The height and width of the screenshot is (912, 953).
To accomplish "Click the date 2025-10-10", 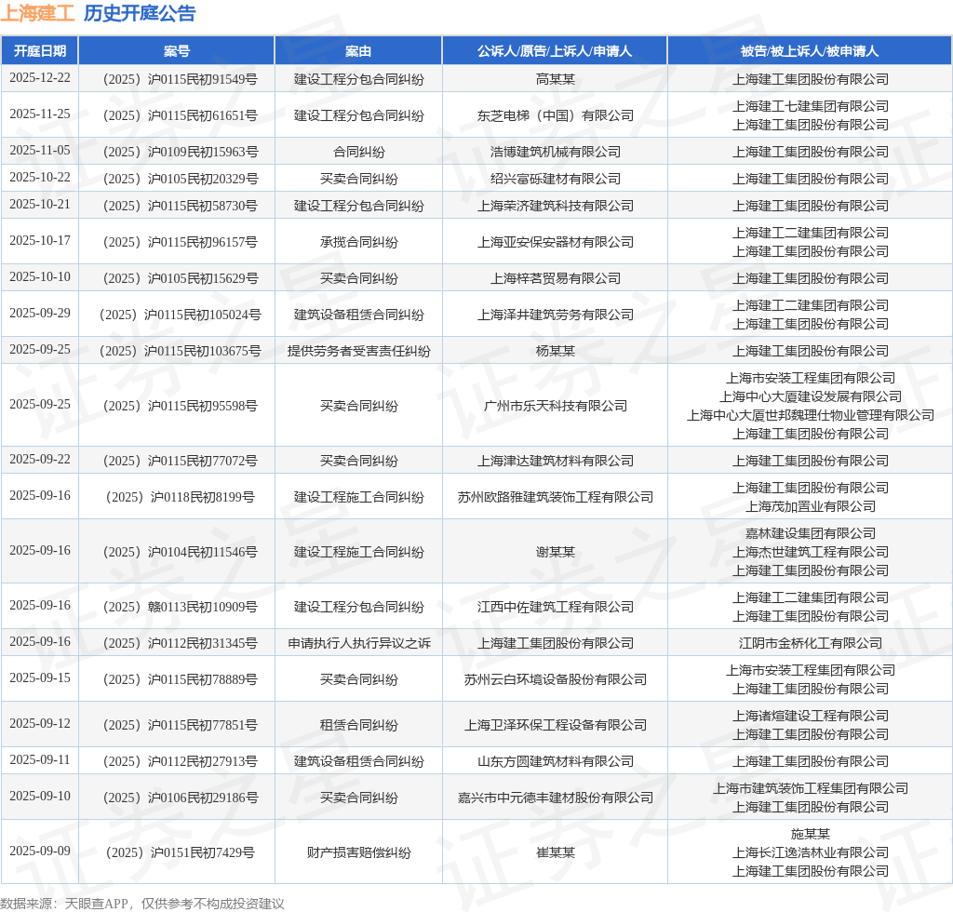I will click(x=40, y=277).
